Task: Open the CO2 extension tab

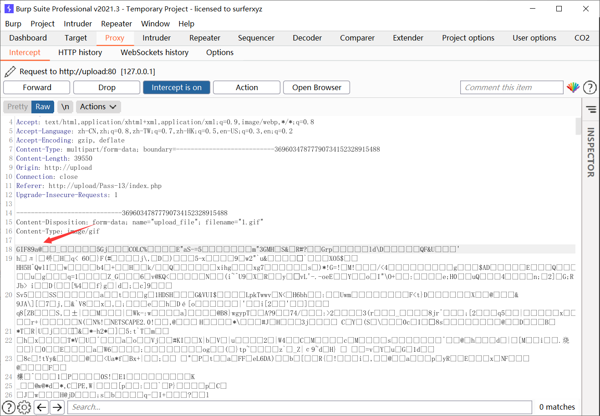Action: point(582,38)
